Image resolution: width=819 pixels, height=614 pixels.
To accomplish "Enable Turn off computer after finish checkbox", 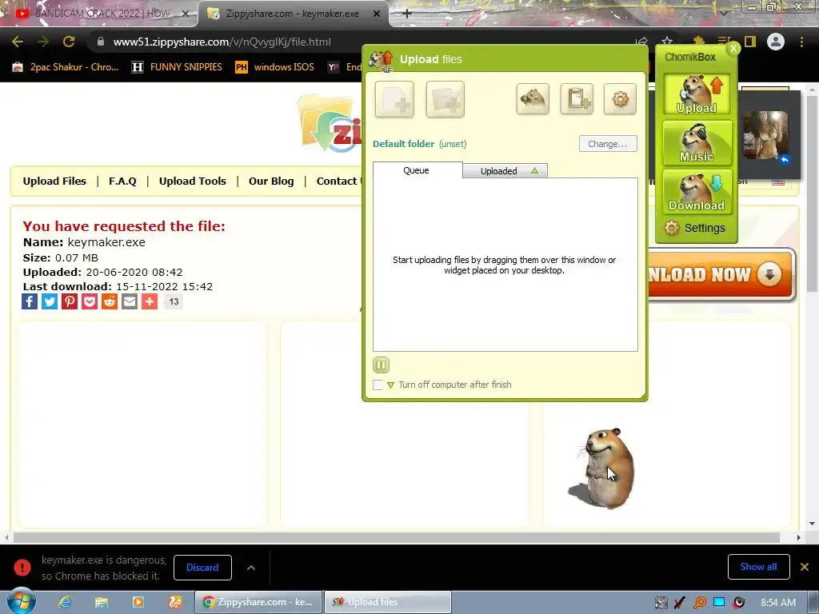I will click(378, 385).
